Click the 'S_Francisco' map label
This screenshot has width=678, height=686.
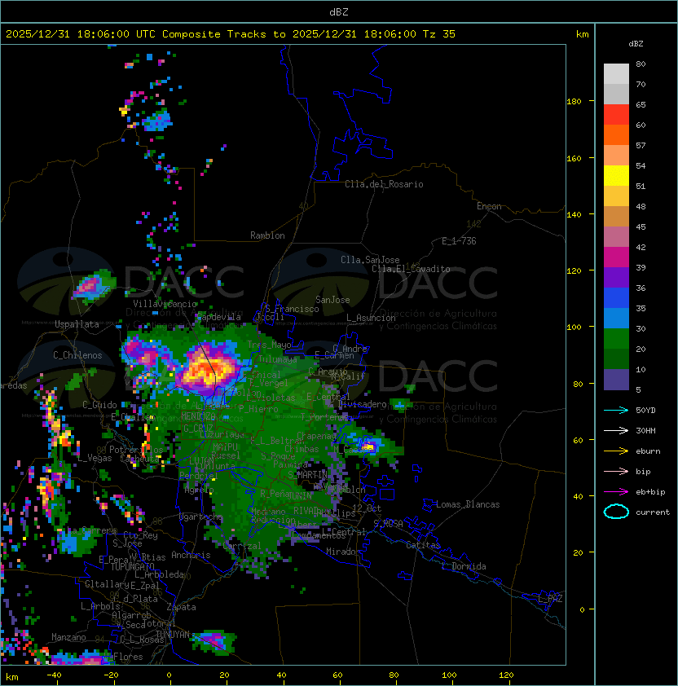tap(292, 309)
